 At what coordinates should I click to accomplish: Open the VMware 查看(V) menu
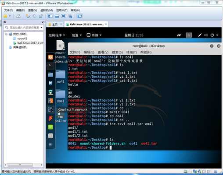pyautogui.click(x=32, y=10)
